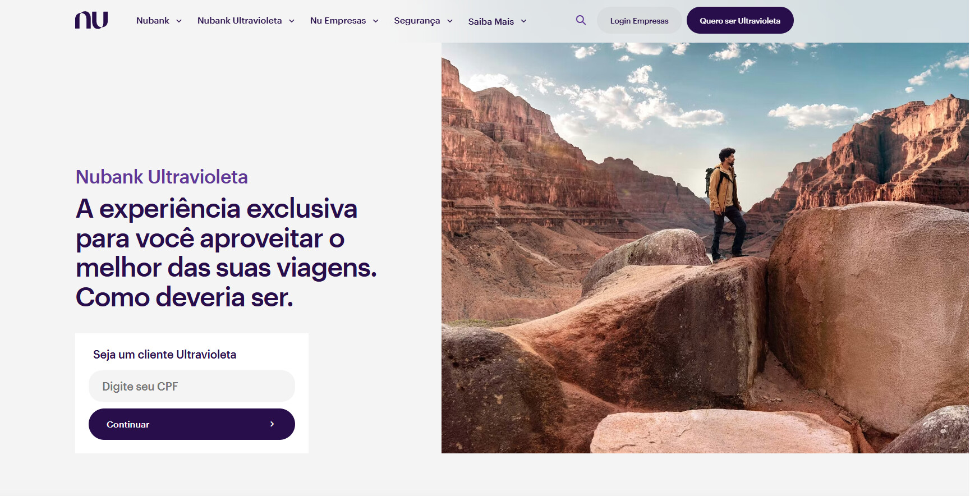Expand the Segurança chevron
The height and width of the screenshot is (496, 970).
click(x=450, y=21)
